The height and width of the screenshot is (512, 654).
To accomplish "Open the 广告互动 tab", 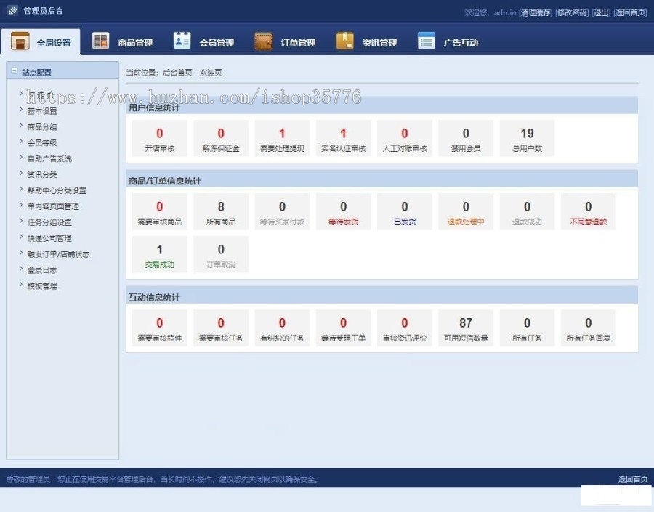I will pyautogui.click(x=448, y=41).
